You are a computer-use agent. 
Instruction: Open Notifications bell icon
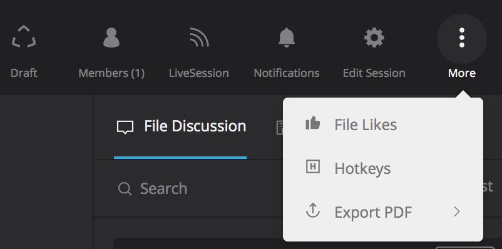point(287,38)
